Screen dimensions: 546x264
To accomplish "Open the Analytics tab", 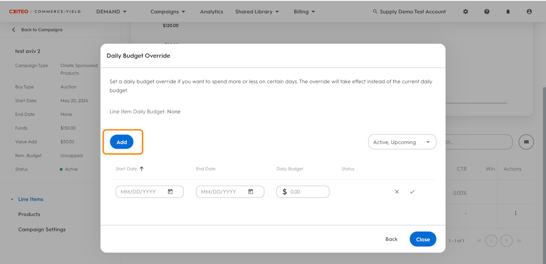I will (x=212, y=12).
